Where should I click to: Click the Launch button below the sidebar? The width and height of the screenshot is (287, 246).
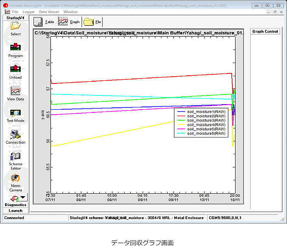tap(15, 211)
